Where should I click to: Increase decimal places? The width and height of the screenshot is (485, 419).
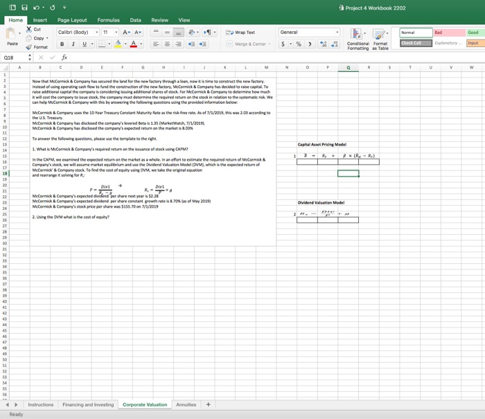point(323,44)
